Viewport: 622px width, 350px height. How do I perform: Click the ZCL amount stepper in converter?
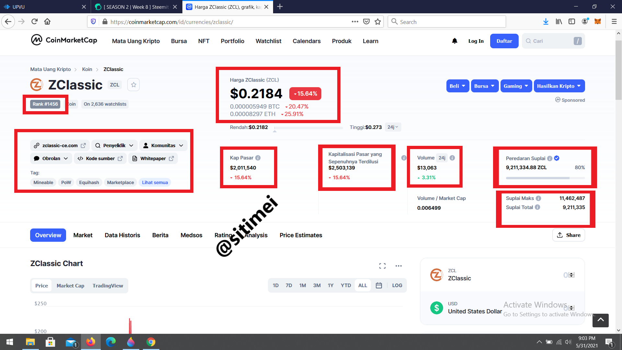(x=571, y=275)
